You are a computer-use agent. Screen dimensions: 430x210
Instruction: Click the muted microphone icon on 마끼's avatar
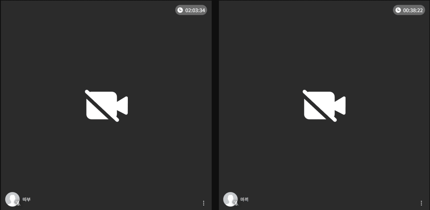(236, 203)
